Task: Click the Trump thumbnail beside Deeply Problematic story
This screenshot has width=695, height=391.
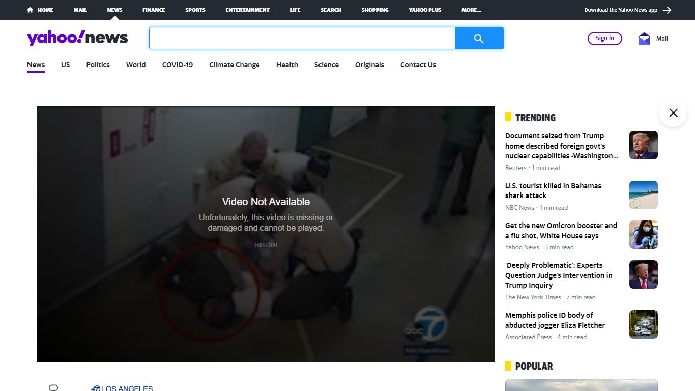Action: click(x=644, y=274)
